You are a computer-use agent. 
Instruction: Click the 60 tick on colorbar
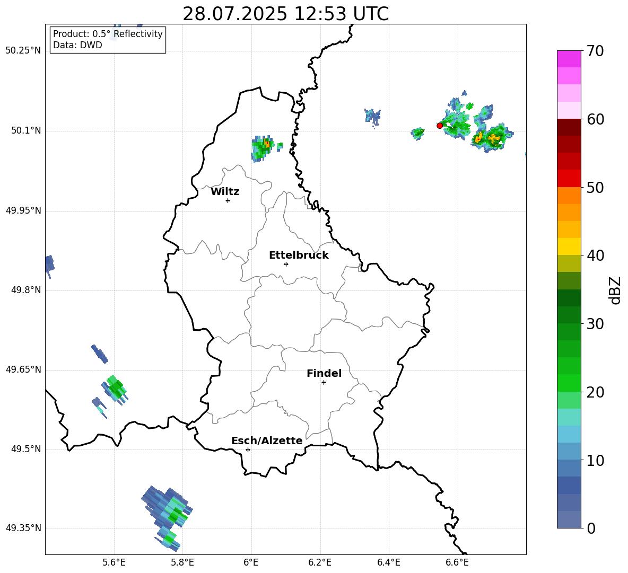coord(595,119)
